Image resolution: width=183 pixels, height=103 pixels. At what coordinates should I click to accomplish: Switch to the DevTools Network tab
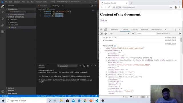[144, 29]
